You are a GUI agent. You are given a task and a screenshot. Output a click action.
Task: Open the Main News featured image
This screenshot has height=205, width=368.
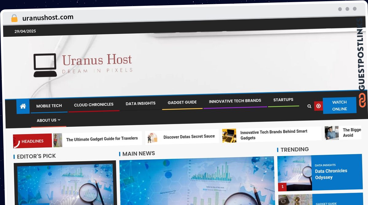pos(197,181)
